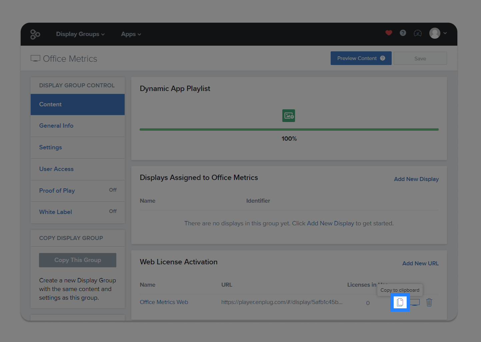
Task: Open the White Label section
Action: click(x=78, y=212)
